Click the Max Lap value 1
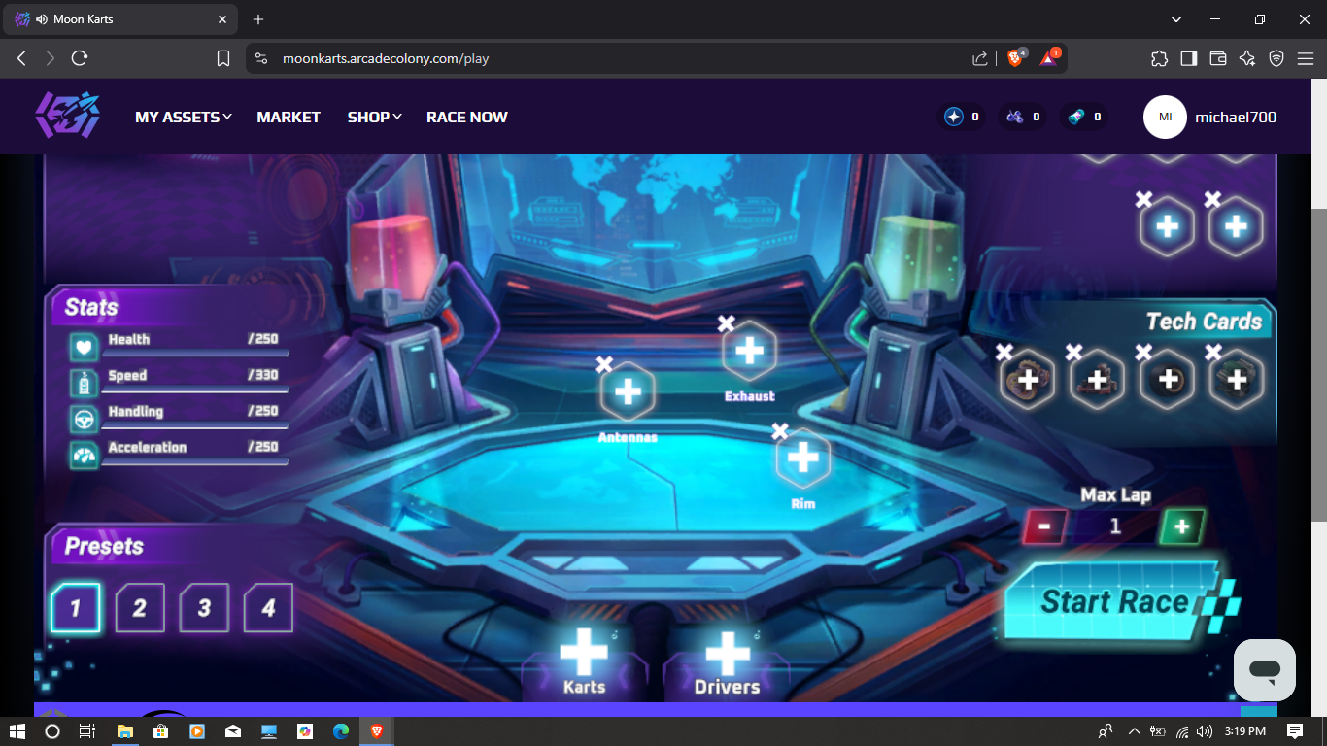The width and height of the screenshot is (1327, 746). click(x=1115, y=526)
